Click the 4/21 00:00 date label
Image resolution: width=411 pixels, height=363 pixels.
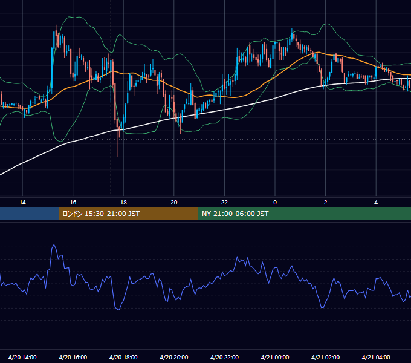[275, 357]
